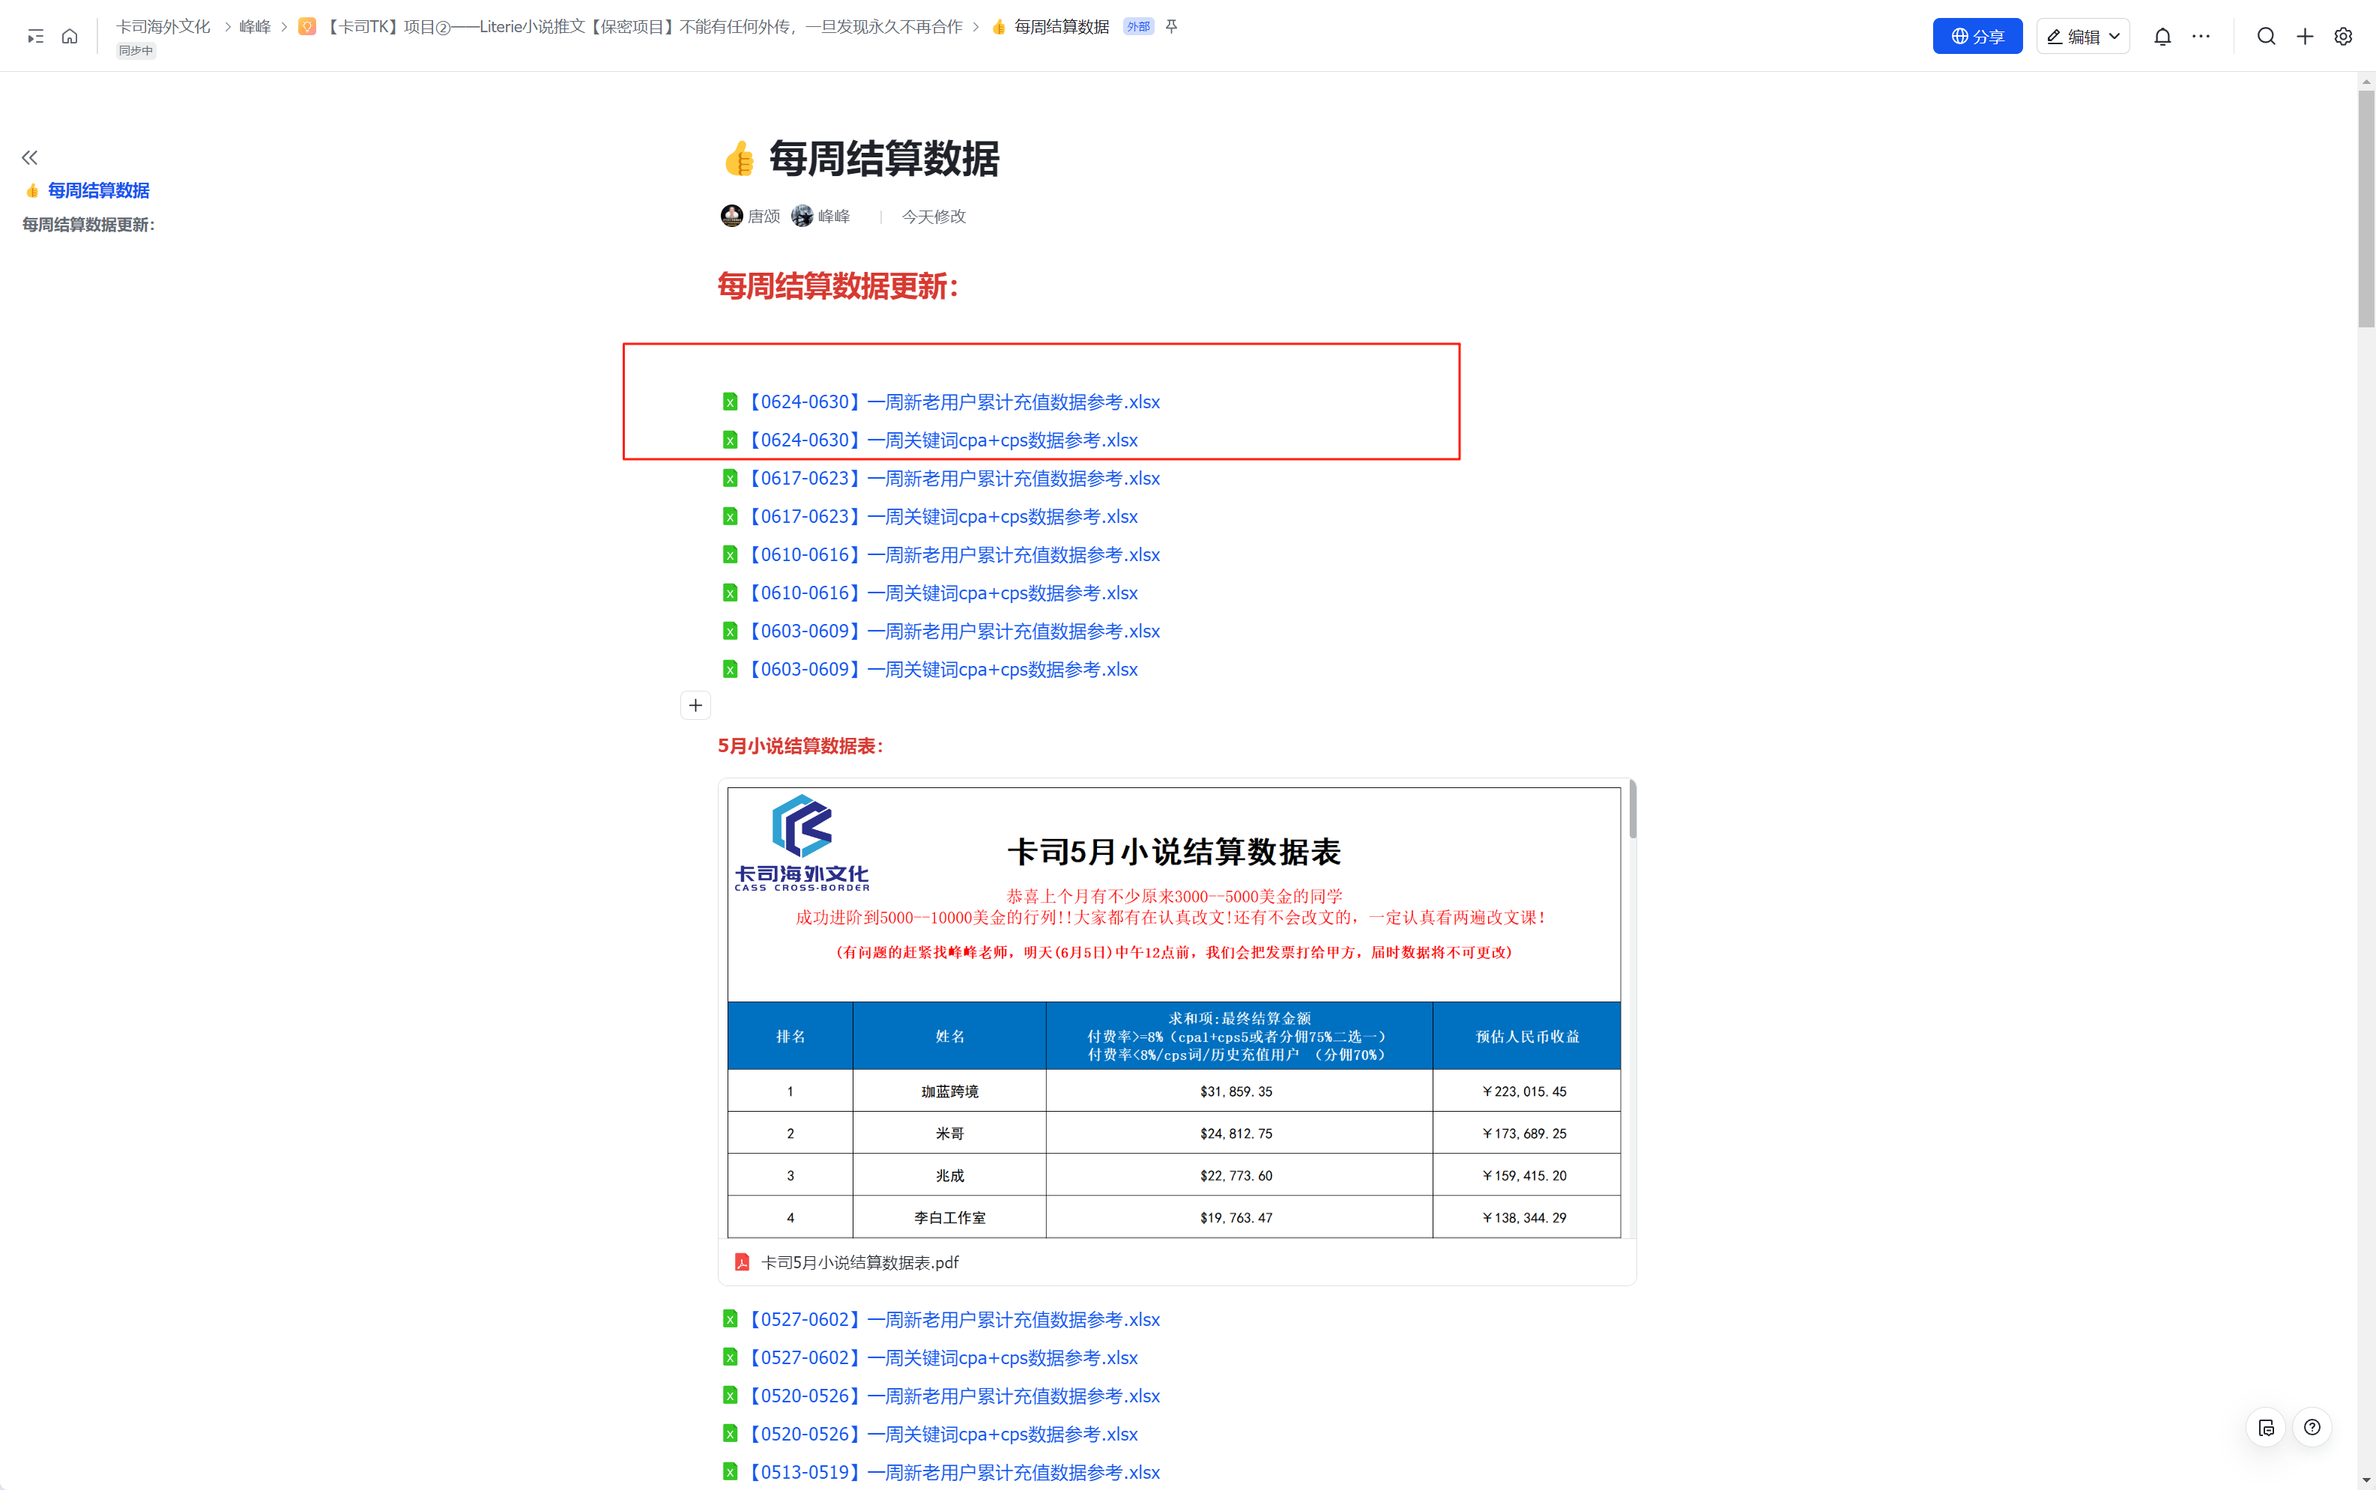Open 【0624-0630】一周关键词cpa+cps数据参考.xlsx
The image size is (2376, 1490).
tap(942, 440)
